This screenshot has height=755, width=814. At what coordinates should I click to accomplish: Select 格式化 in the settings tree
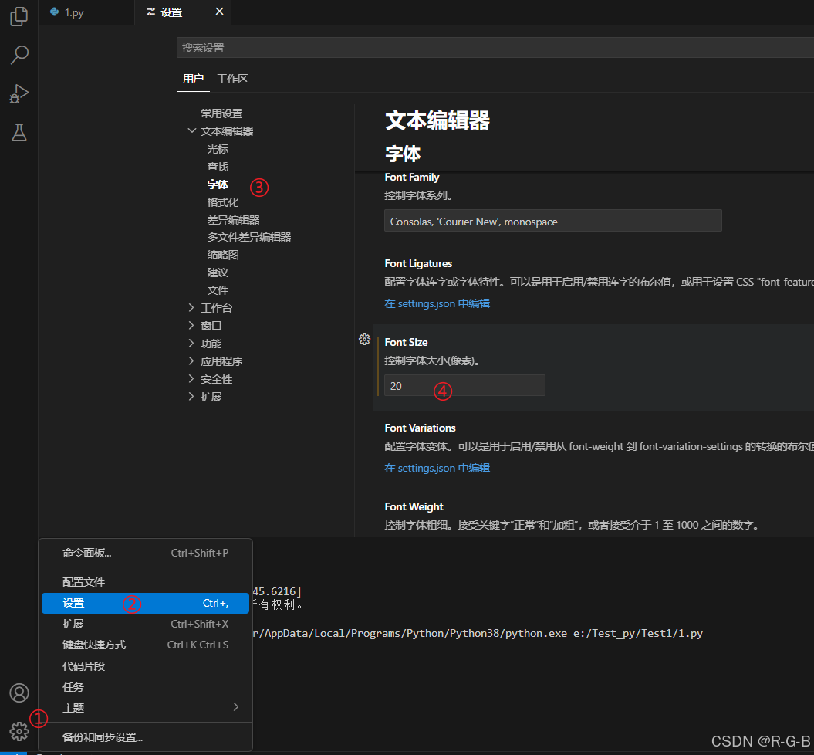pos(223,202)
